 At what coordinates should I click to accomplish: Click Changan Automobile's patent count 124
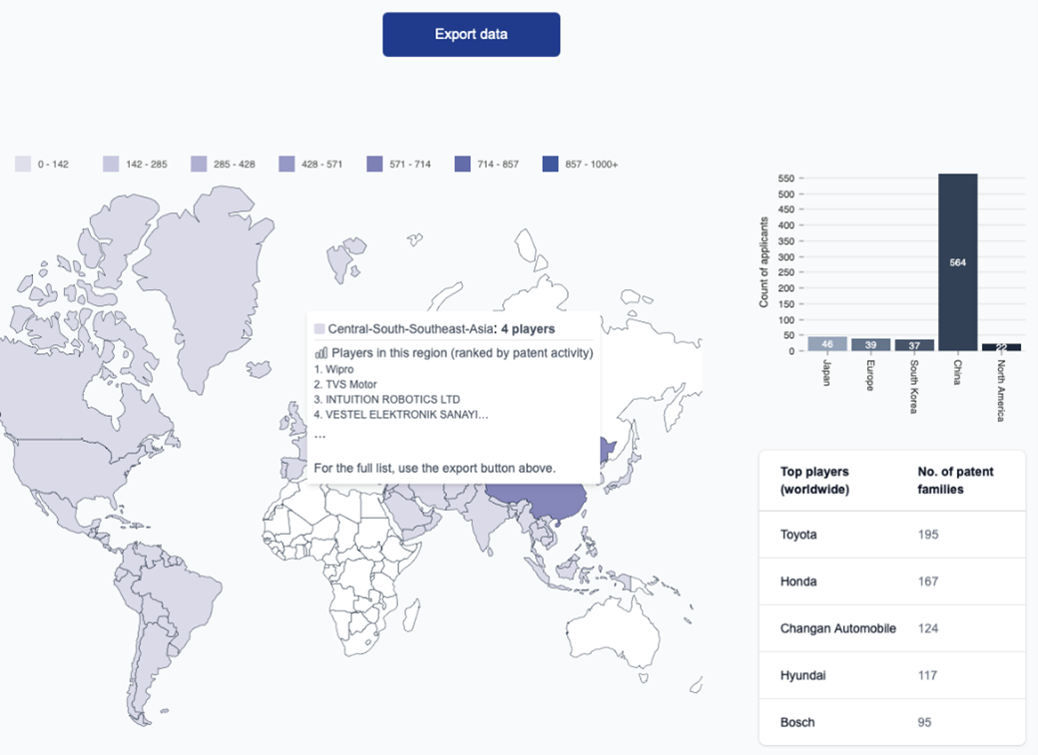pyautogui.click(x=928, y=628)
